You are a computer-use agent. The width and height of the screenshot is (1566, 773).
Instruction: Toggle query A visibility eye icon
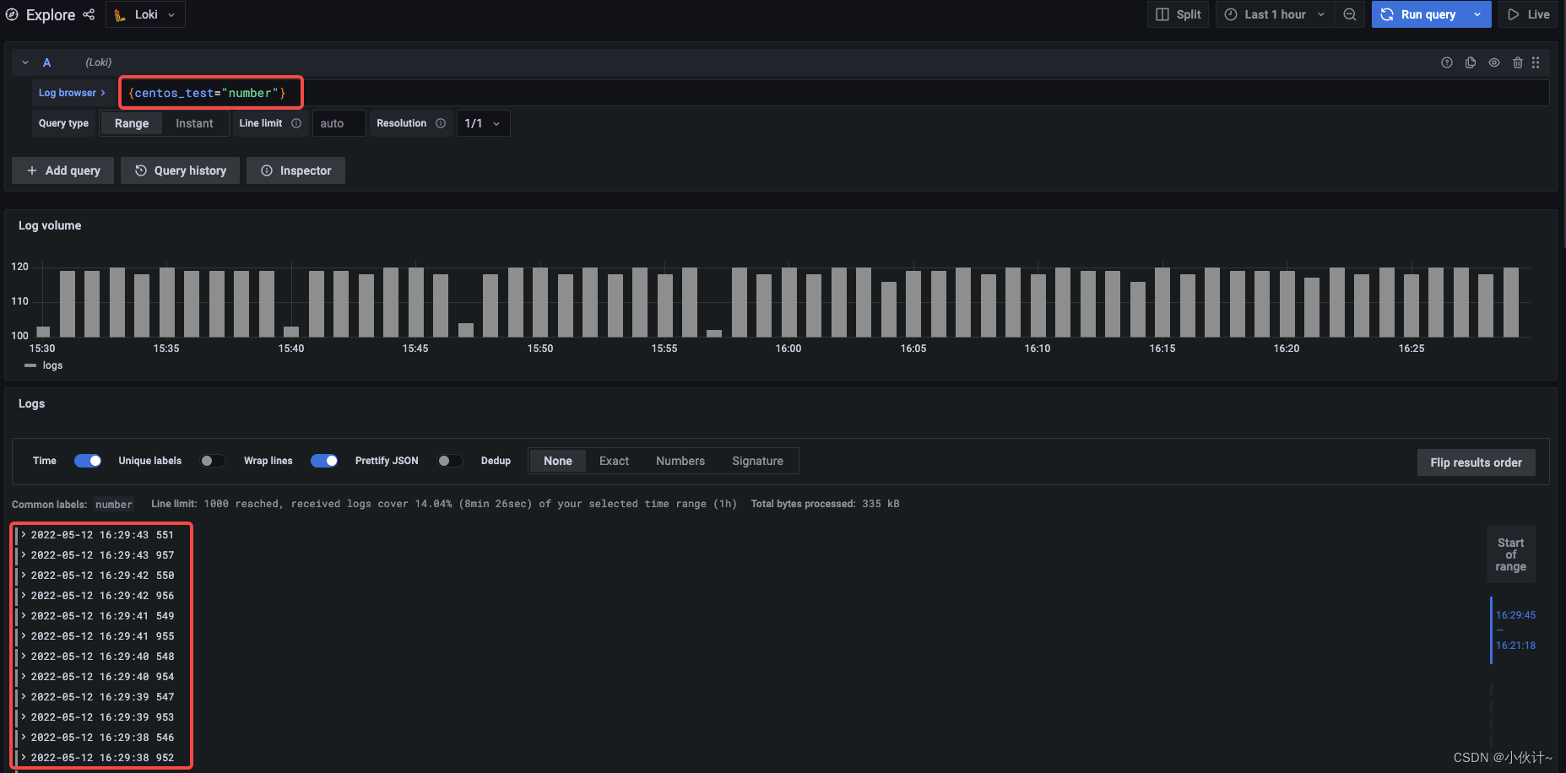pyautogui.click(x=1494, y=62)
